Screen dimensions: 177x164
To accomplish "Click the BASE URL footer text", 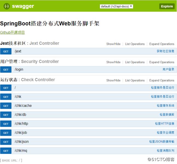I will pos(11,160).
